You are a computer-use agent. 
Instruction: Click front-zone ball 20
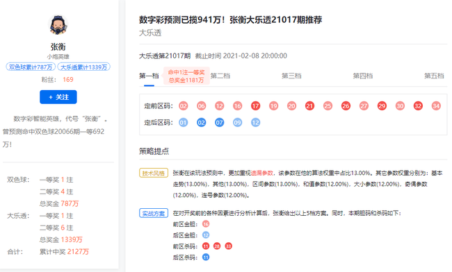pyautogui.click(x=292, y=106)
